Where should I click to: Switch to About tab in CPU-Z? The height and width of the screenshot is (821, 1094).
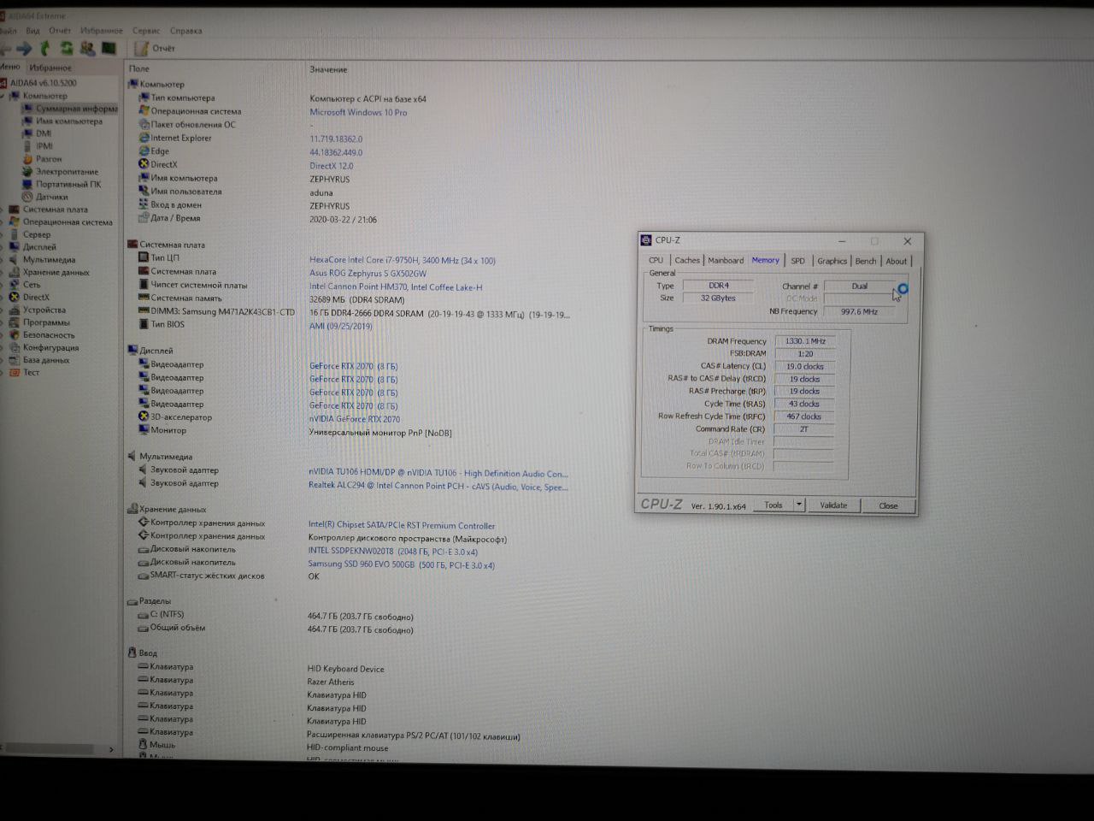click(x=896, y=261)
